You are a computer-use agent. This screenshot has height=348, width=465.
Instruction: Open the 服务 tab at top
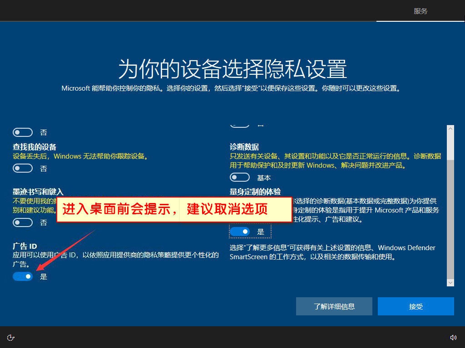pyautogui.click(x=420, y=11)
